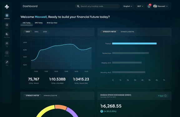This screenshot has height=117, width=180.
Task: Select the DSEX index toggle
Action: click(28, 32)
